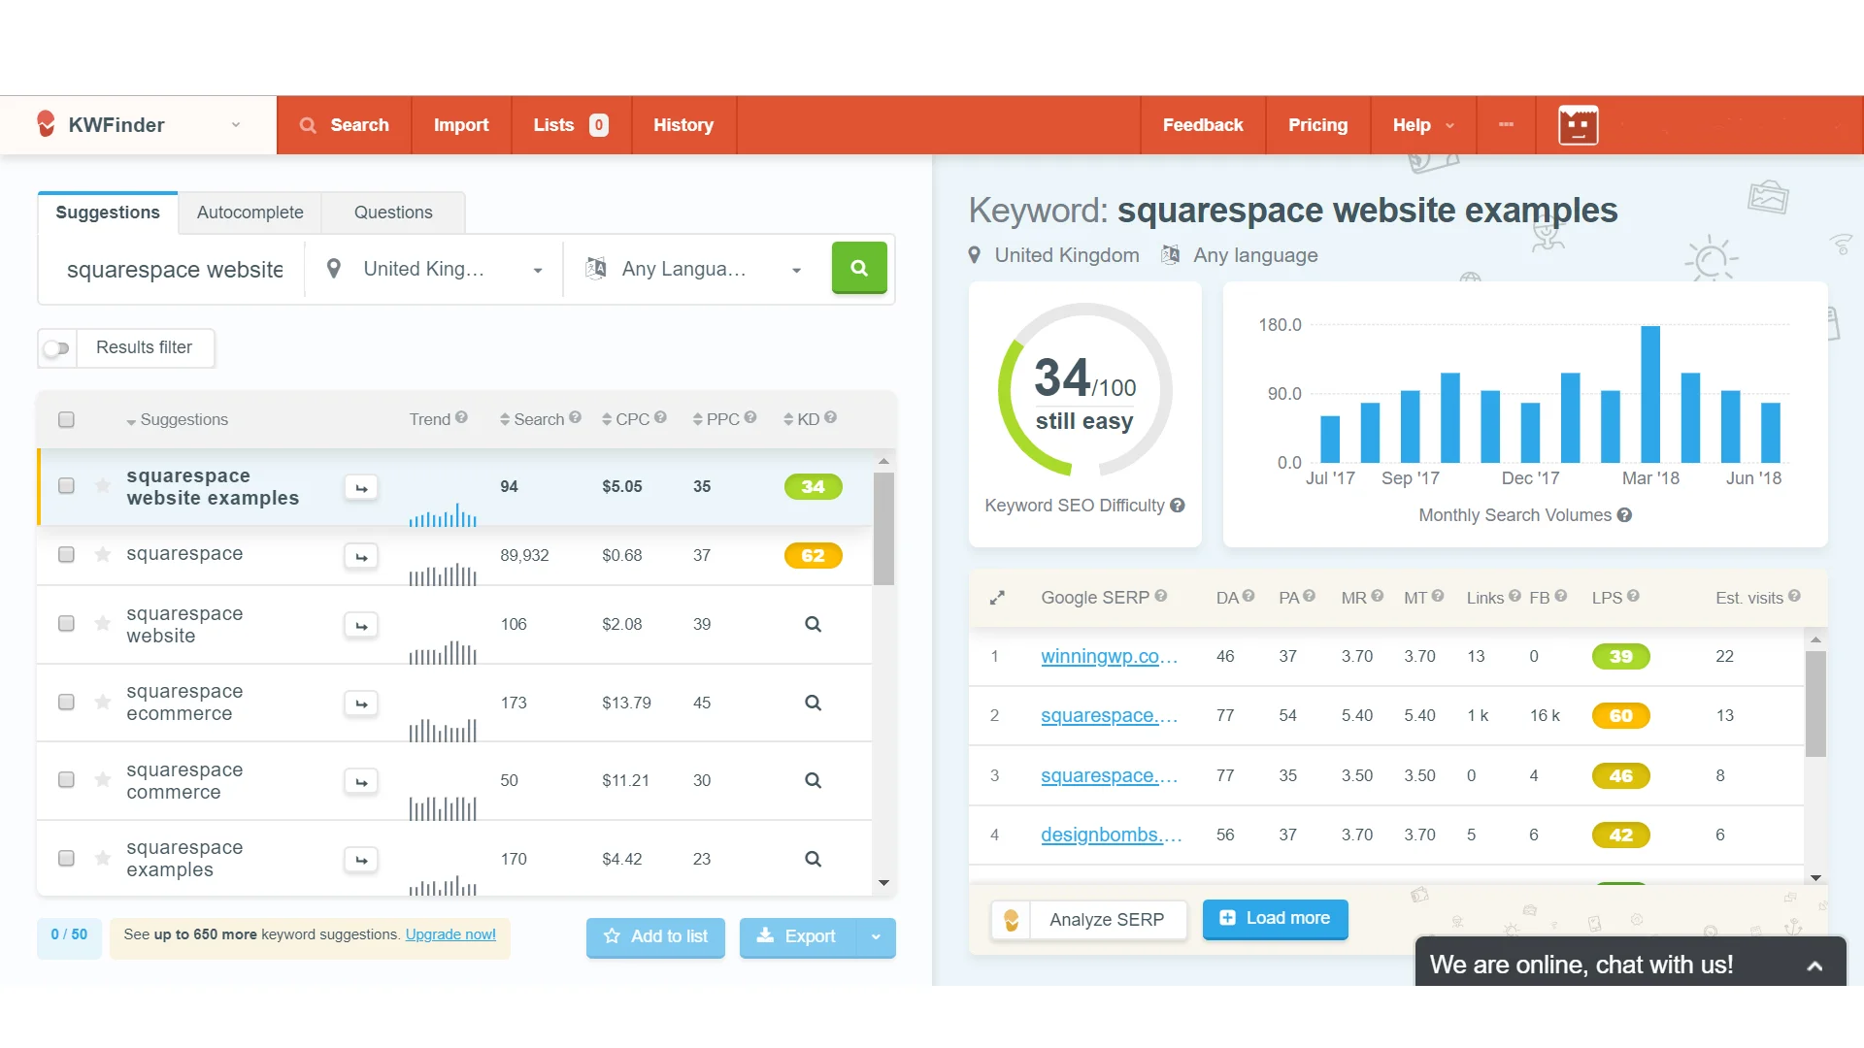Image resolution: width=1864 pixels, height=1048 pixels.
Task: Star the 'squarespace' keyword row
Action: [102, 554]
